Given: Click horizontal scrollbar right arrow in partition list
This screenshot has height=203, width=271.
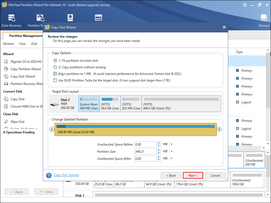Looking at the screenshot, I should coord(264,148).
